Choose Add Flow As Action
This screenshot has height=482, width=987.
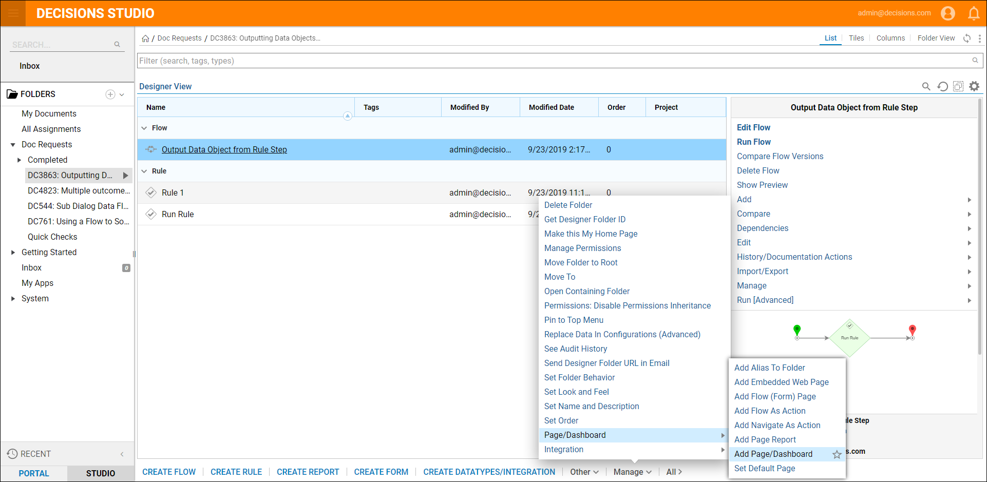coord(770,411)
